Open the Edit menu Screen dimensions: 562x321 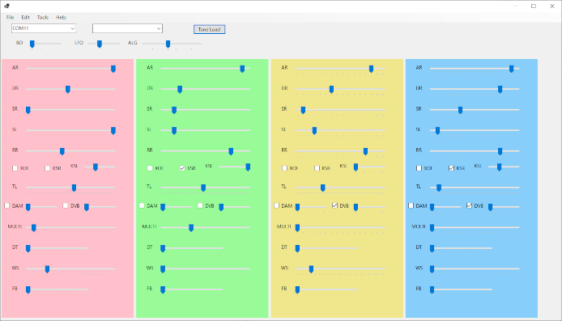[x=25, y=17]
